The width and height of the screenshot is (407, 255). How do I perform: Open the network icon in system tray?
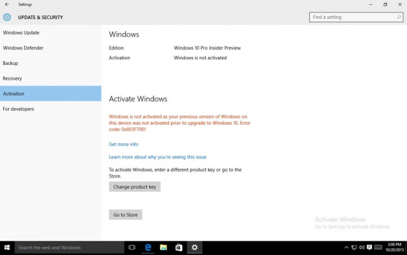354,247
